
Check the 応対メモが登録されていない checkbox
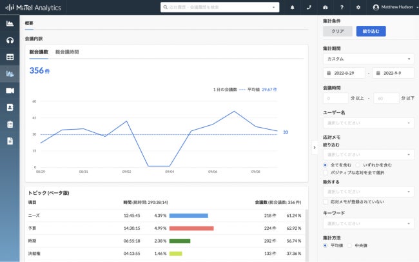(326, 201)
